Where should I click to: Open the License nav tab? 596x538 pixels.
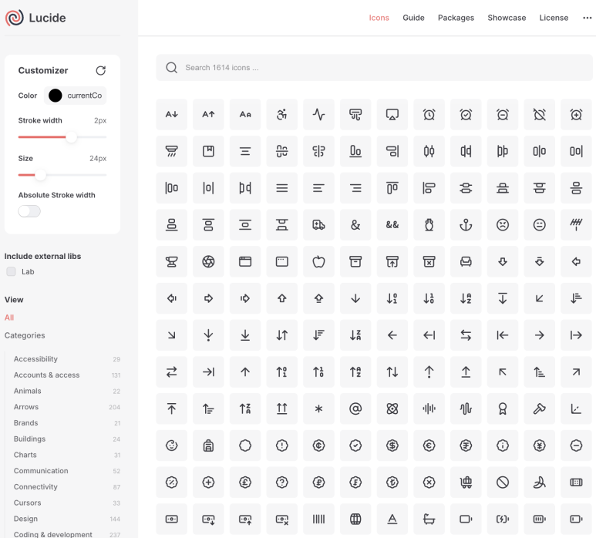coord(554,18)
